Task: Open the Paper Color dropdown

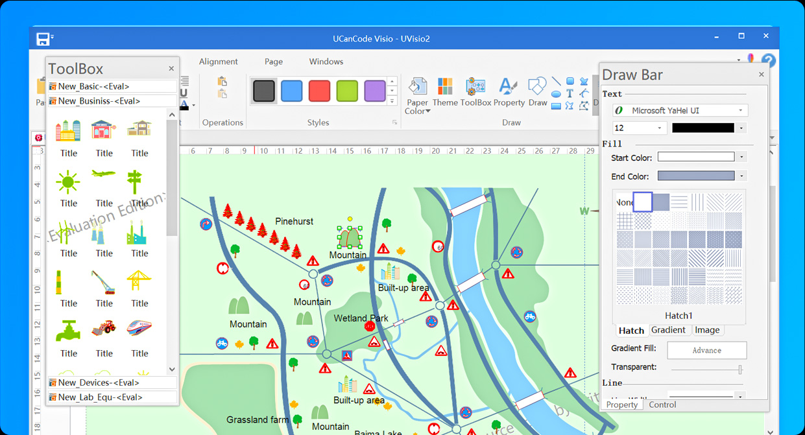Action: (x=417, y=94)
